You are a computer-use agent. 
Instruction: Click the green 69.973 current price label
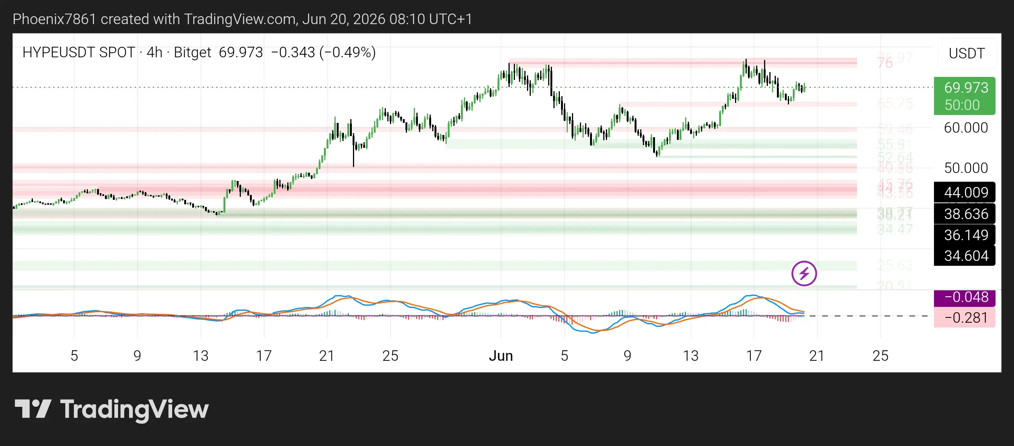click(965, 96)
